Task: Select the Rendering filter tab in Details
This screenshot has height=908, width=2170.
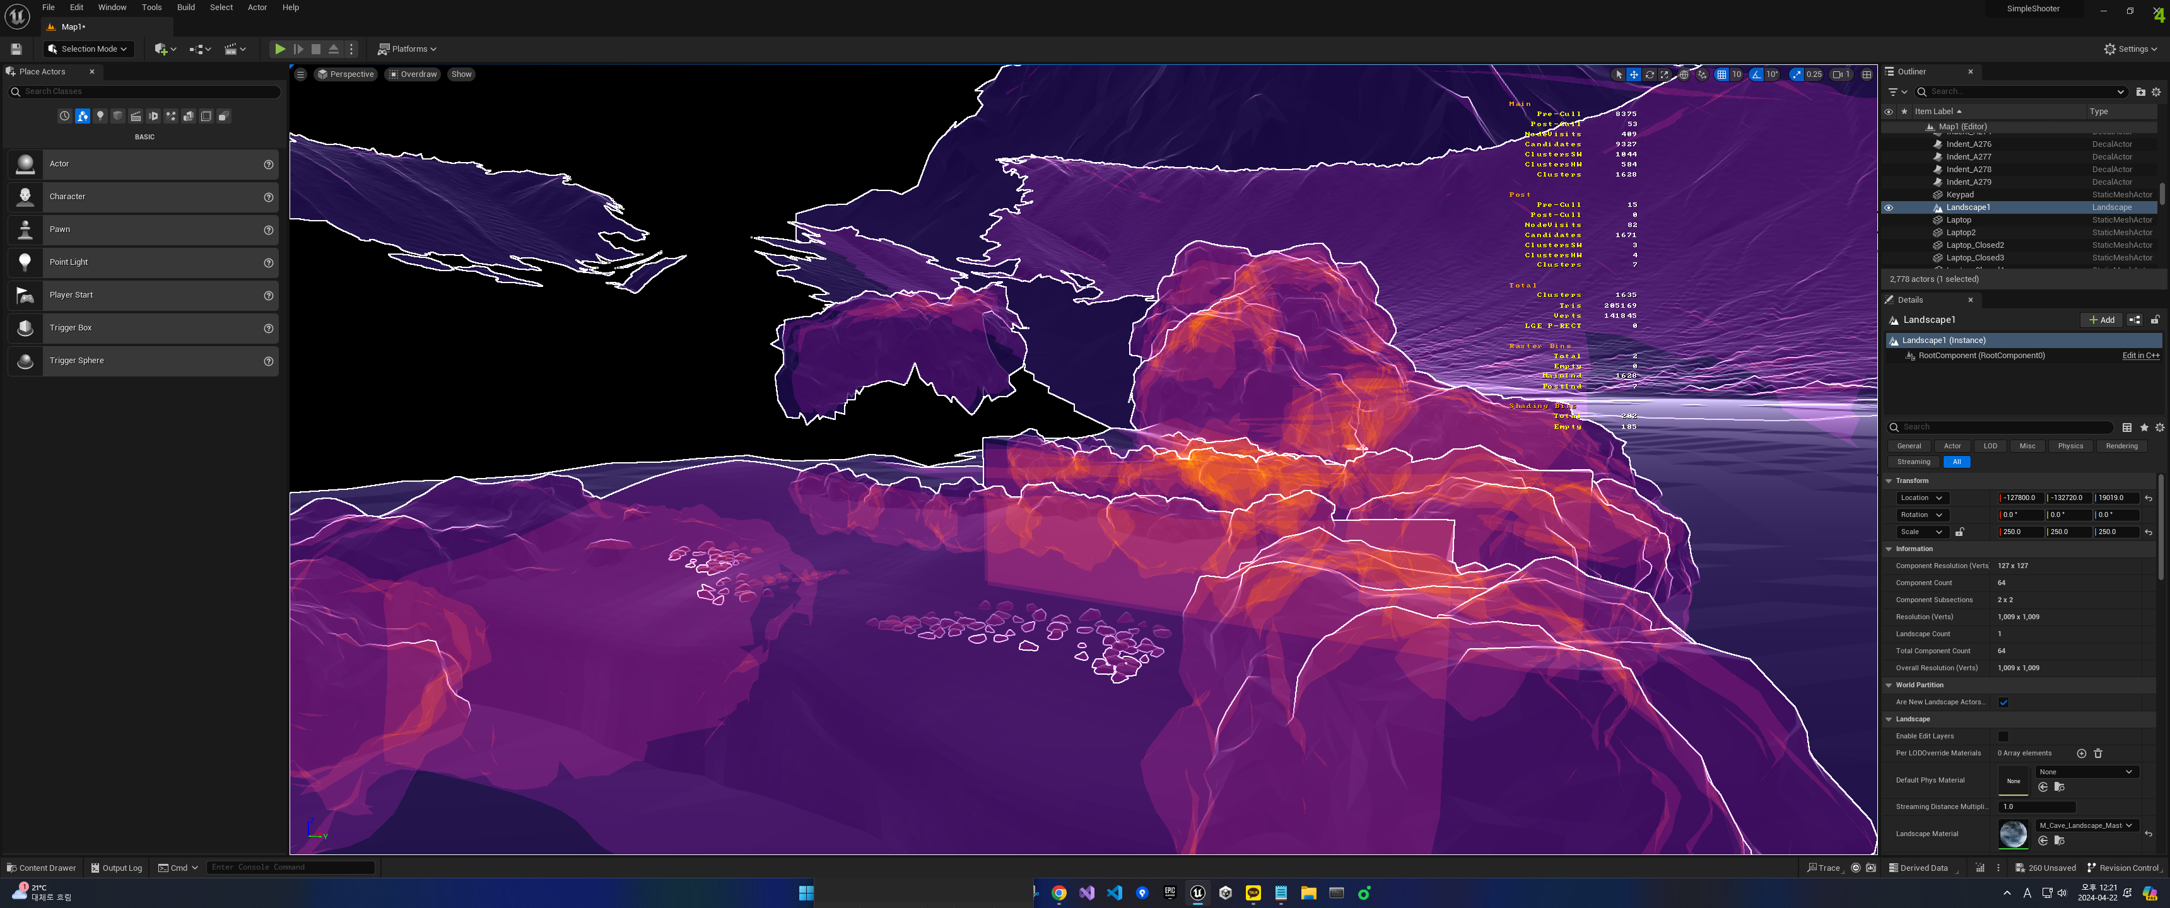Action: pos(2121,446)
